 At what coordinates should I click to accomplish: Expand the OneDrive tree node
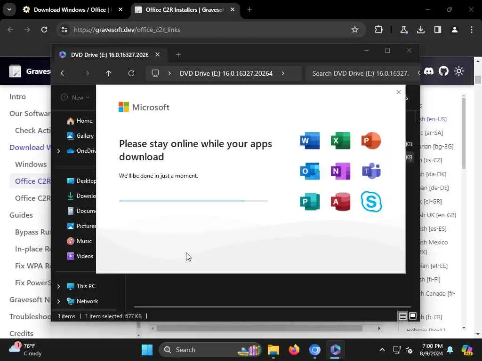(58, 151)
